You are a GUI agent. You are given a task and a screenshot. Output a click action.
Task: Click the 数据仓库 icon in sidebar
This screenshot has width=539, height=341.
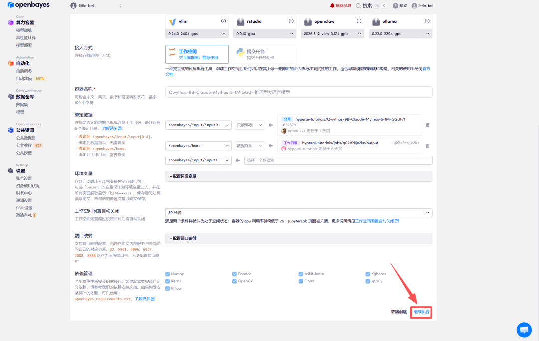tap(10, 97)
